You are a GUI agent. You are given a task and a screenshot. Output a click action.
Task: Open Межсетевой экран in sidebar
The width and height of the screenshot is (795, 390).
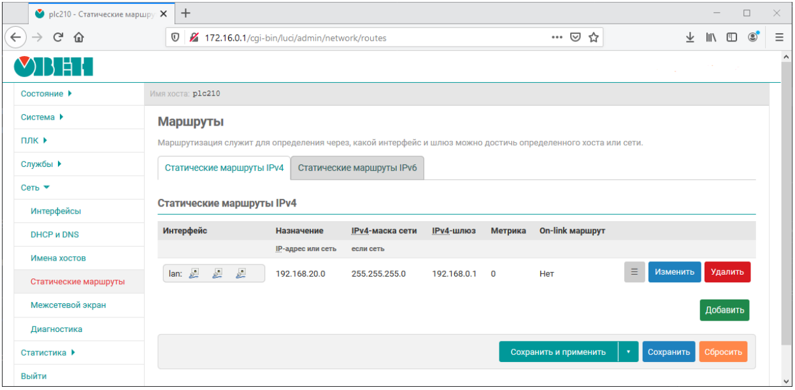pyautogui.click(x=68, y=305)
